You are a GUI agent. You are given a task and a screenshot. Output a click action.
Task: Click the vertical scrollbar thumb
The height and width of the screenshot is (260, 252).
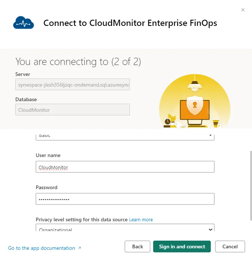251,186
